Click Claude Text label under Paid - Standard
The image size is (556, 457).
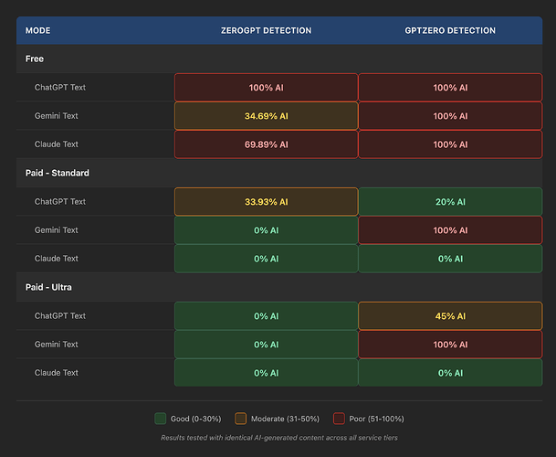(x=56, y=259)
